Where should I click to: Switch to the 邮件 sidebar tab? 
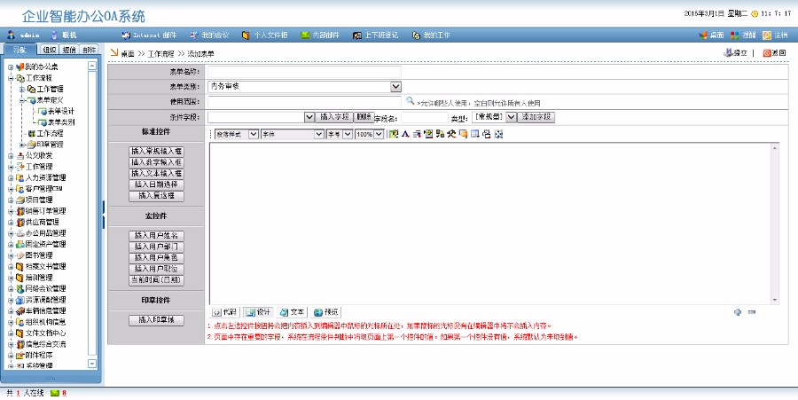tap(89, 50)
